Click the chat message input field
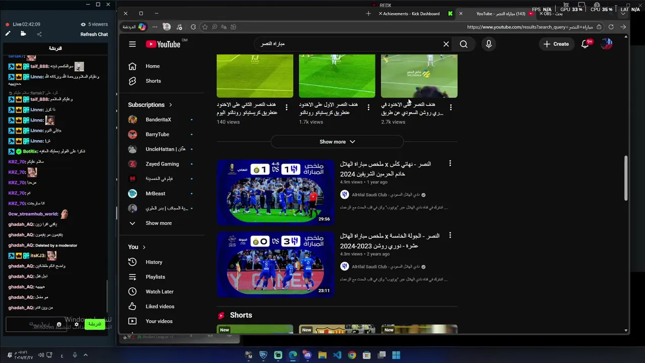 [35, 324]
